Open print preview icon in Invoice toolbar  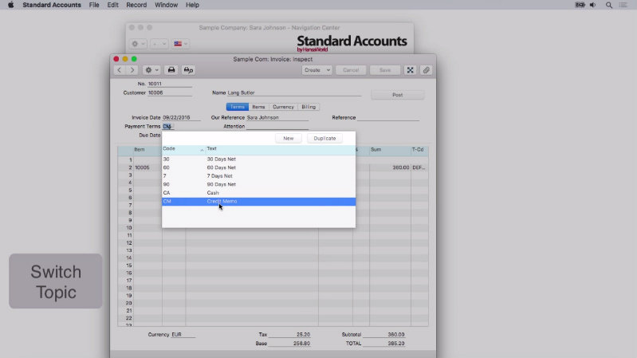click(188, 70)
